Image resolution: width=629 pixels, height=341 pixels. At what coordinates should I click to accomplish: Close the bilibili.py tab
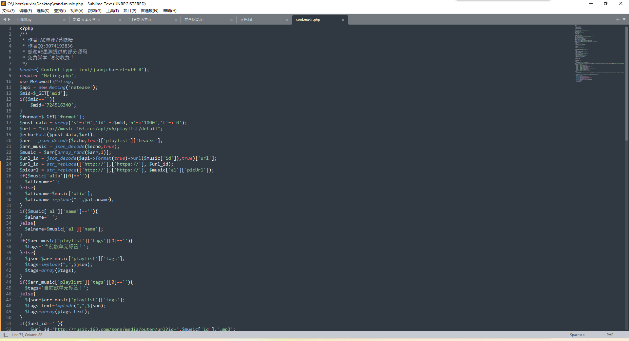(64, 20)
